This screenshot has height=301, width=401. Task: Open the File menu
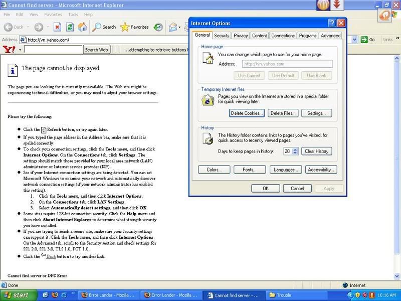pyautogui.click(x=7, y=15)
